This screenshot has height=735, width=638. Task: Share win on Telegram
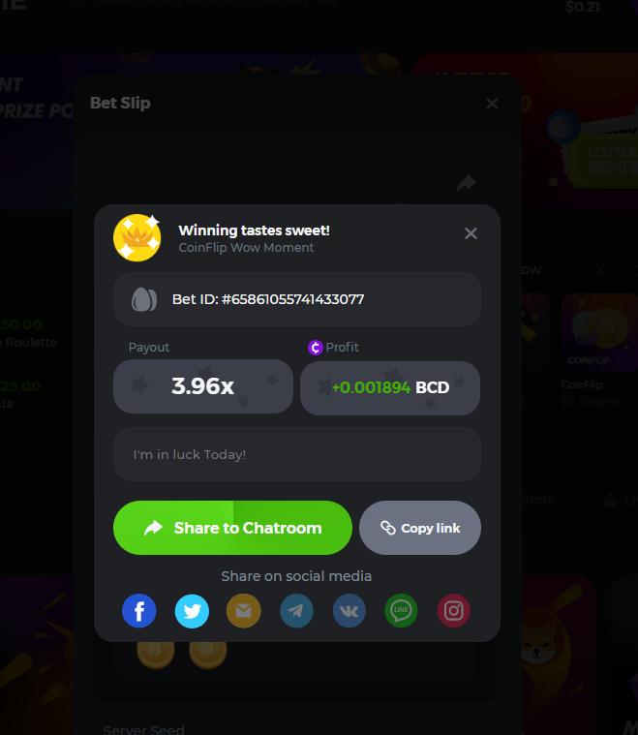pos(296,611)
